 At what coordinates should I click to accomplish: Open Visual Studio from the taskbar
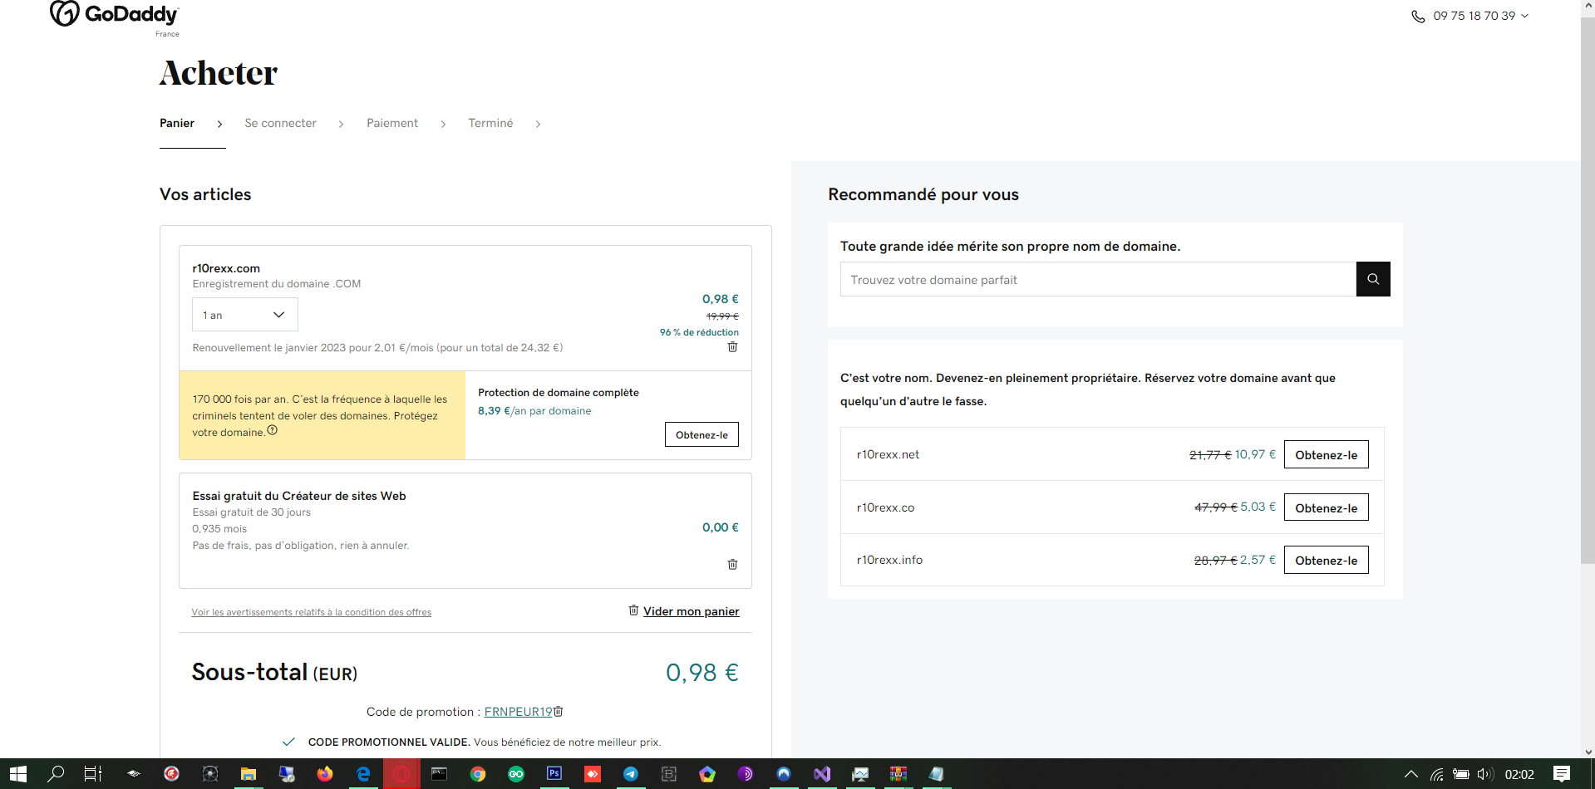click(x=822, y=774)
